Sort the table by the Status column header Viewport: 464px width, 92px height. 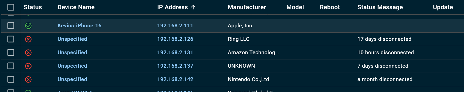tap(33, 7)
